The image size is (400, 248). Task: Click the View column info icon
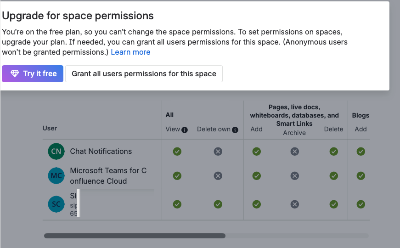185,130
